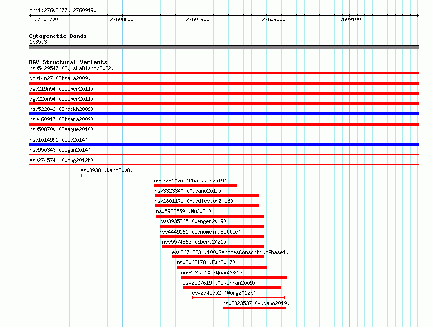
Task: Click the red bar under esv2527619
Action: click(232, 288)
